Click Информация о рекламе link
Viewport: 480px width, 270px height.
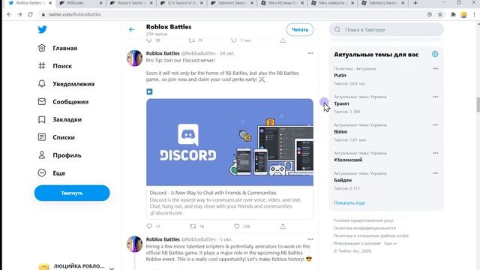click(357, 243)
